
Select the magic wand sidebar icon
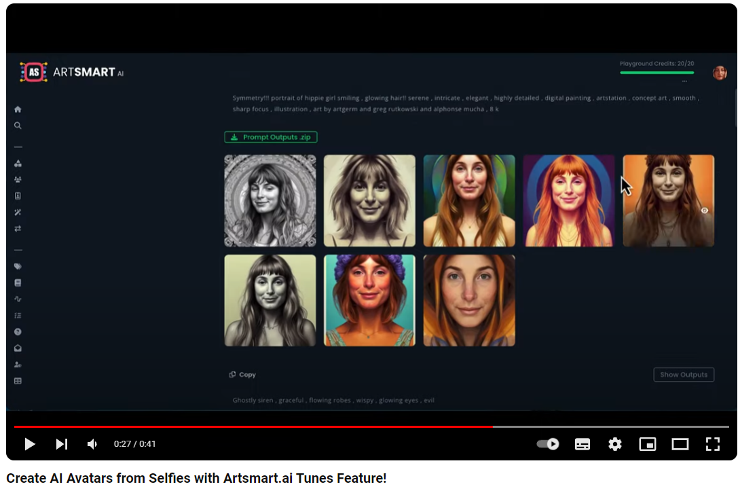(18, 213)
